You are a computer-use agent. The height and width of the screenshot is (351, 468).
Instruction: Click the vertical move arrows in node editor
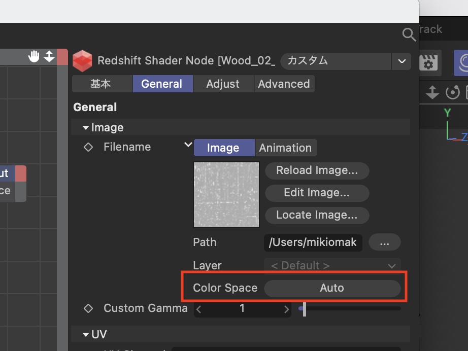49,56
